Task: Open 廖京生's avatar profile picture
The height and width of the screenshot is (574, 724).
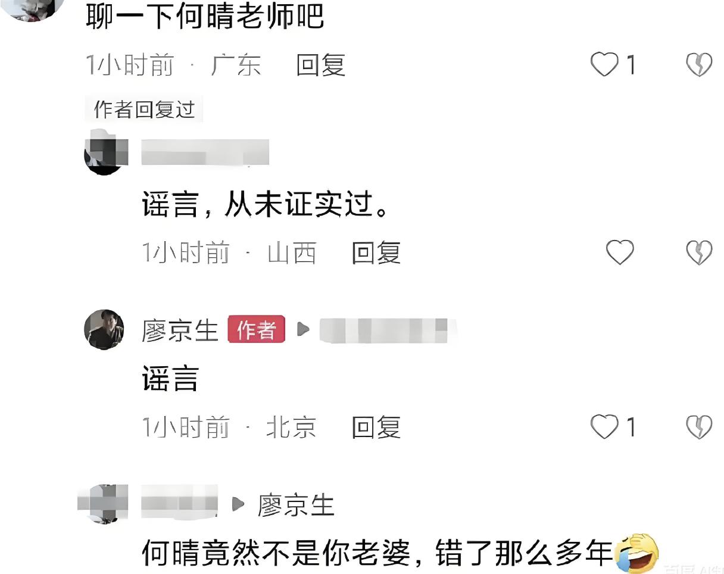Action: click(104, 329)
